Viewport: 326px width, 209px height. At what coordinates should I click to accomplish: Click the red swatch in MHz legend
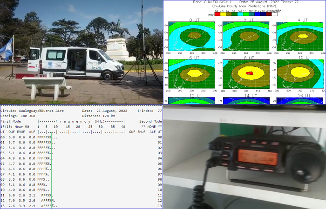(x=217, y=14)
